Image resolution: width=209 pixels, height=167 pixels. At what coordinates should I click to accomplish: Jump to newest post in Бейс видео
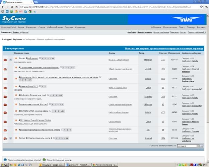click(16, 58)
